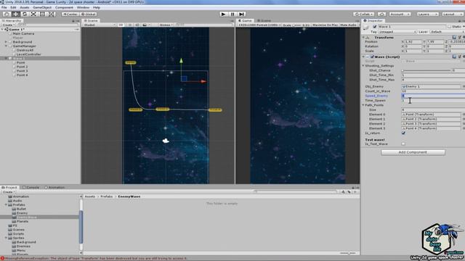The height and width of the screenshot is (261, 465).
Task: Collapse the Path_Points foldout
Action: 363,105
